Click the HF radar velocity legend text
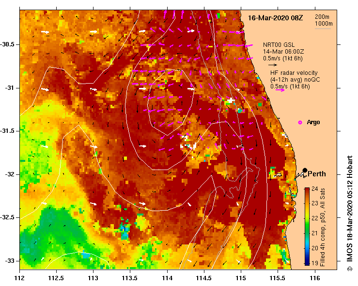The image size is (358, 286). click(294, 73)
